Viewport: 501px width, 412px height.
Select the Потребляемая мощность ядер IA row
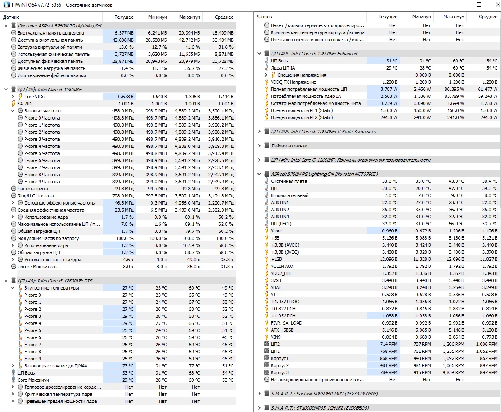click(x=377, y=96)
